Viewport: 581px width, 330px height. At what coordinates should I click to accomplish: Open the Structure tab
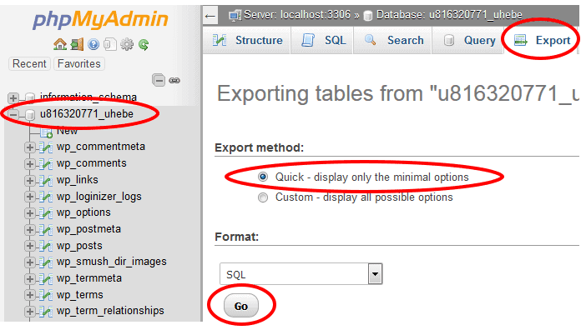(x=247, y=40)
